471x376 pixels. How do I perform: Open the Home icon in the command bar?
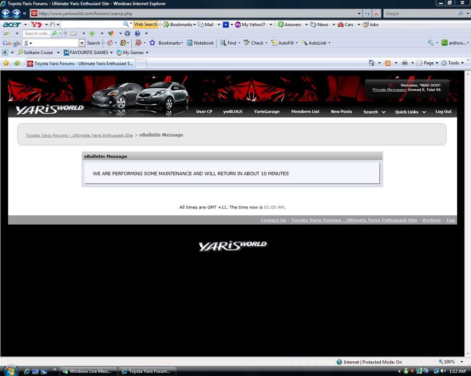tap(372, 63)
